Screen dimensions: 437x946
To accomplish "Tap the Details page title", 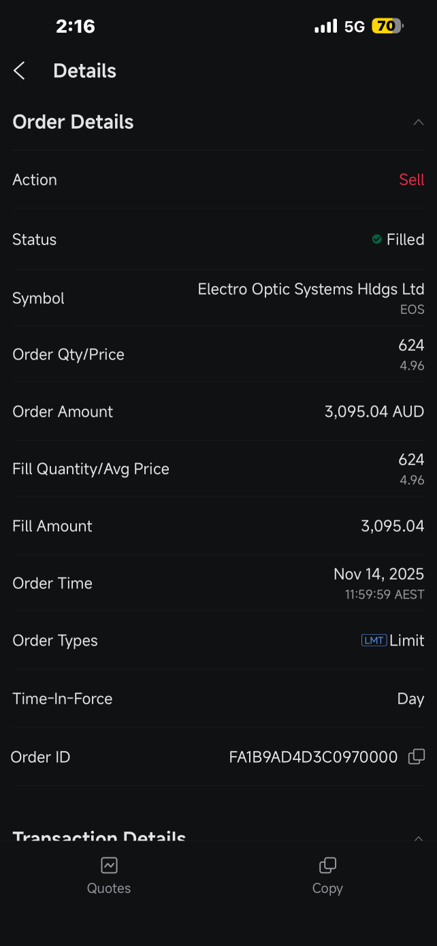I will (85, 71).
